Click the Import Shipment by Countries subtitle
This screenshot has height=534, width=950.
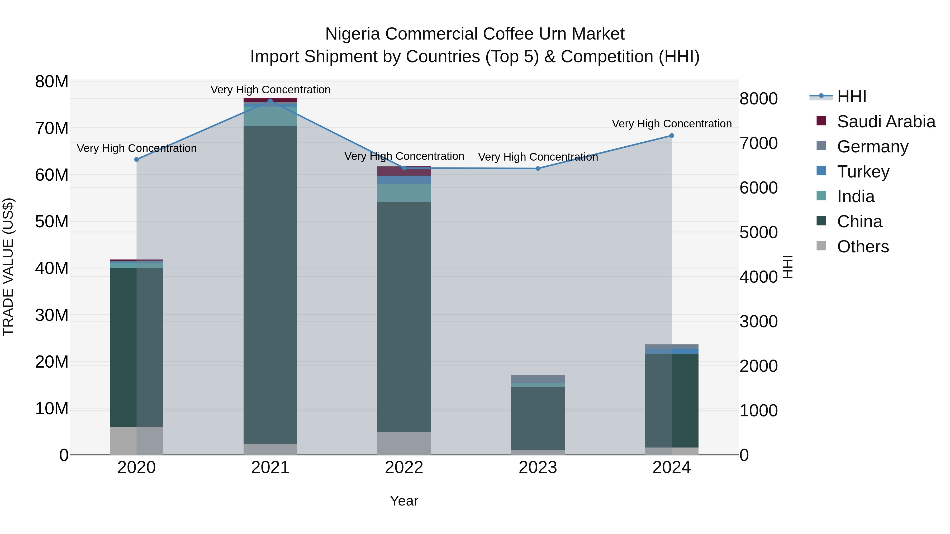pyautogui.click(x=475, y=57)
